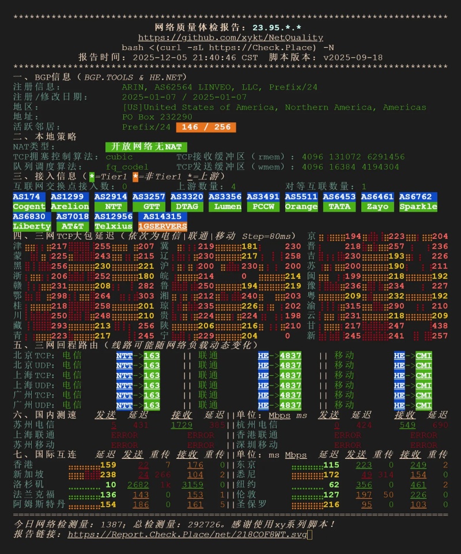
Task: Click the 1729 receive speed for 苏州电信
Action: (182, 425)
